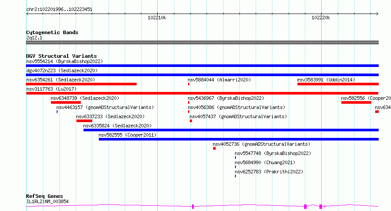This screenshot has width=391, height=211.
Task: Click the red bar under nsv582556
Action: coord(356,102)
